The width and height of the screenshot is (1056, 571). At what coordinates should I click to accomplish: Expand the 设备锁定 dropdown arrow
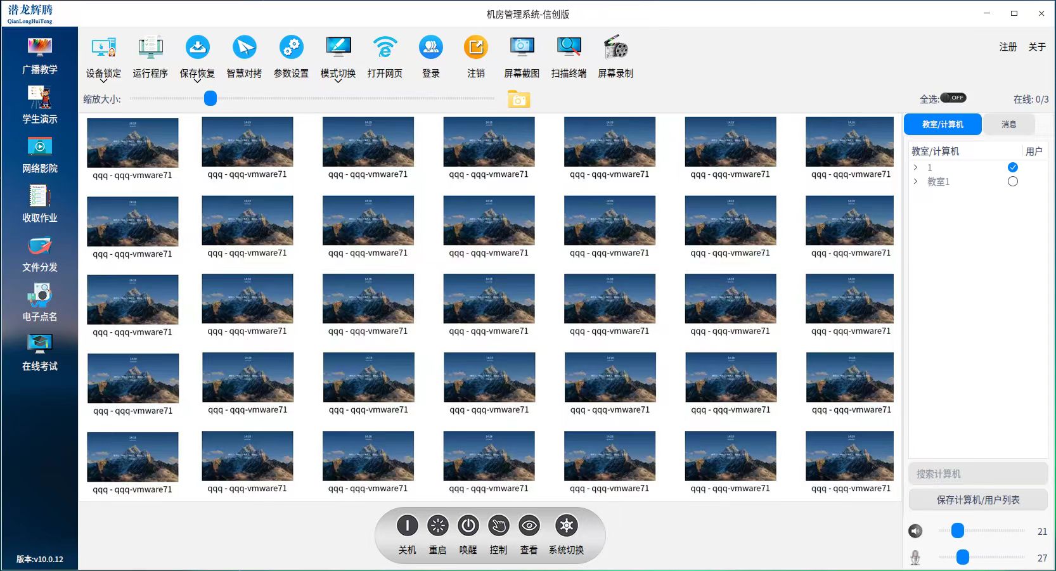point(103,82)
